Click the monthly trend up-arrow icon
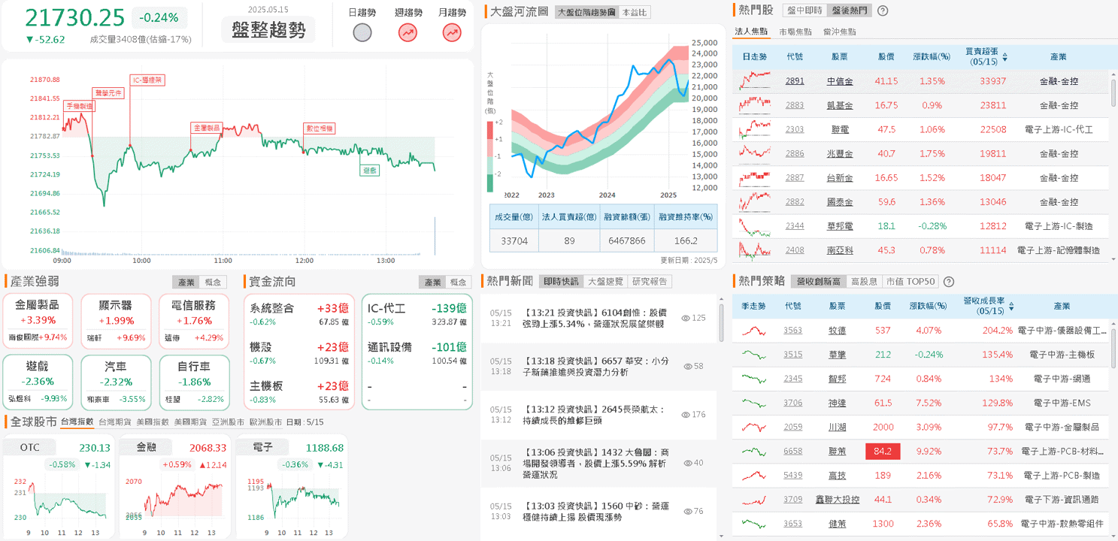The image size is (1118, 541). click(x=452, y=32)
